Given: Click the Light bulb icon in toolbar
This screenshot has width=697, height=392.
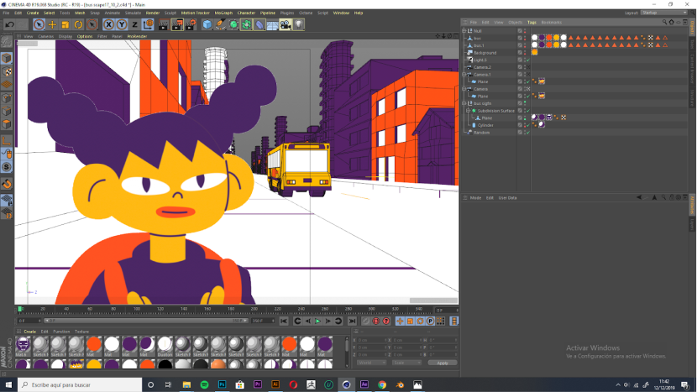Looking at the screenshot, I should click(x=299, y=25).
